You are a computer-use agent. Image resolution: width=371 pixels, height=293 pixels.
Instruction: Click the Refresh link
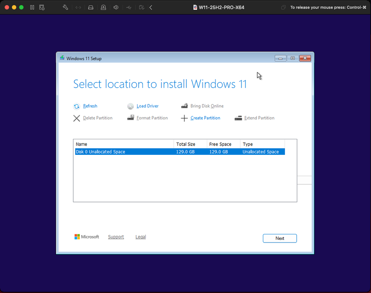pos(90,106)
